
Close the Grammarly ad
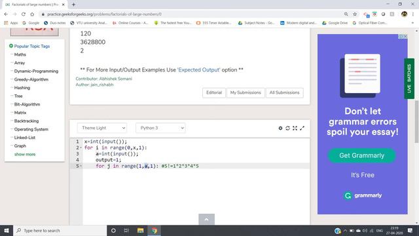tap(405, 37)
